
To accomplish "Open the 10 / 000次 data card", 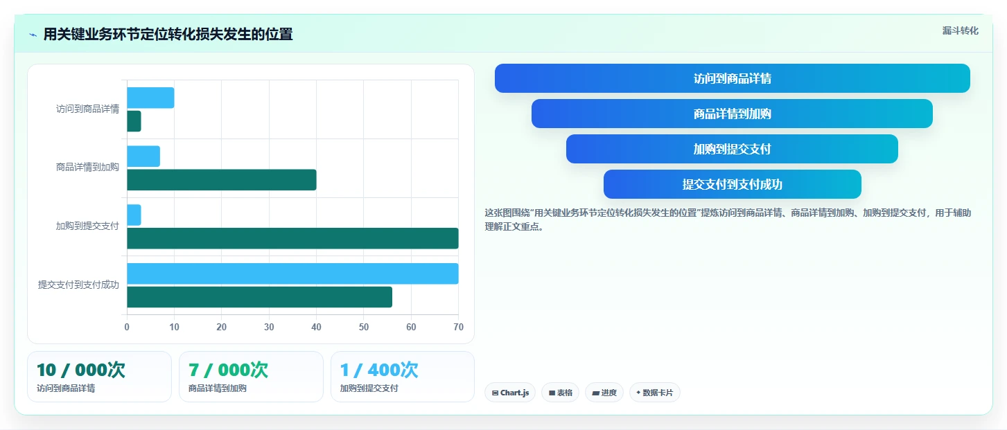I will click(x=99, y=377).
